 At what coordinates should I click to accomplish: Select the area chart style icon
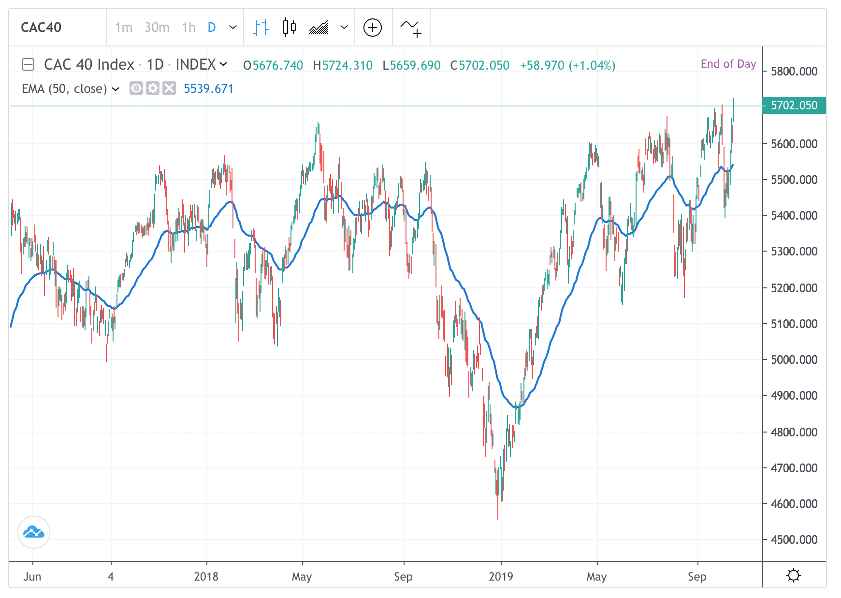click(x=319, y=28)
